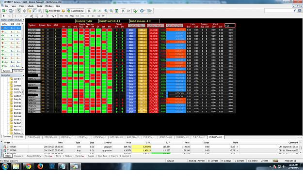
Task: Select the Horizontal Line drawing tool
Action: pyautogui.click(x=21, y=16)
